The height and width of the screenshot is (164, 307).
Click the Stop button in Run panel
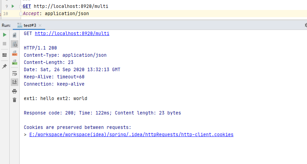coord(4,44)
